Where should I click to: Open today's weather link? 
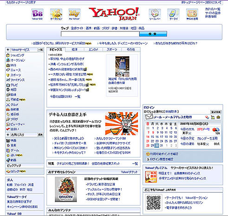(x=187, y=129)
